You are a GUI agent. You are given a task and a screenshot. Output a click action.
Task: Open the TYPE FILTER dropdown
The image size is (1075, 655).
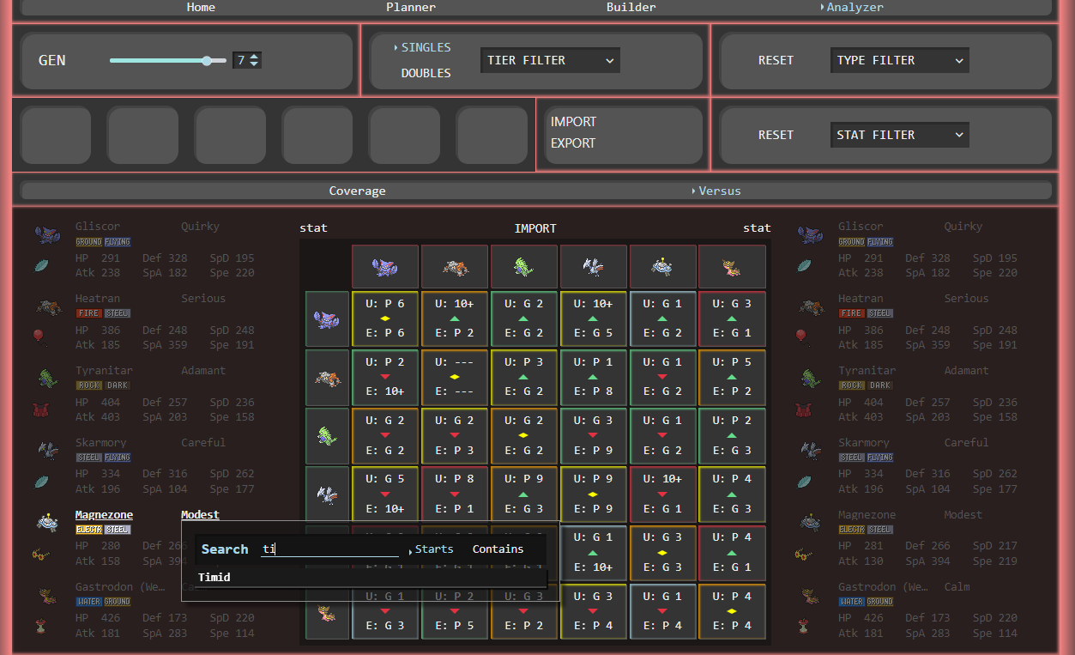click(900, 60)
